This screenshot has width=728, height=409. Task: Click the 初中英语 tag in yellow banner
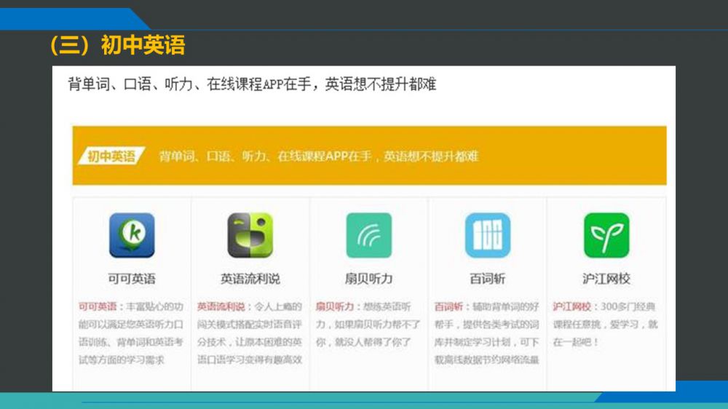111,156
